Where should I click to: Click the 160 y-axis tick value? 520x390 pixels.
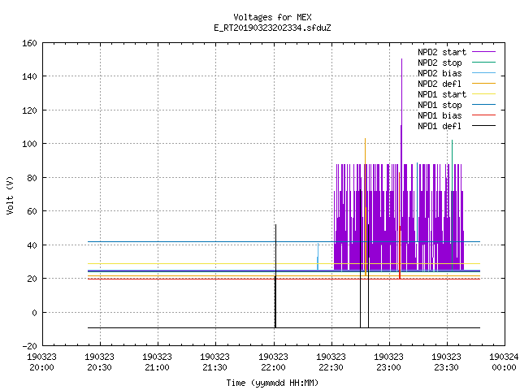click(29, 43)
